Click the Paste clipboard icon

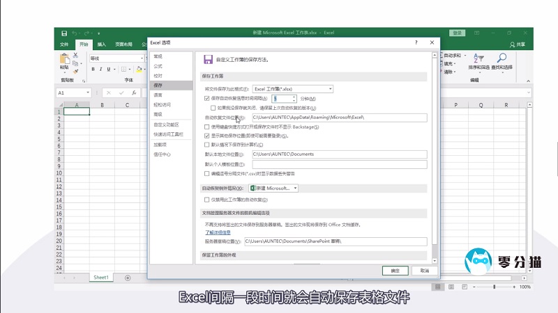click(64, 63)
